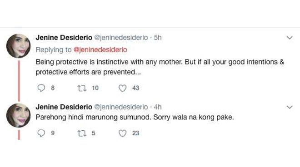Click gray @jeninedesiderio handle on second tweet
The height and width of the screenshot is (167, 300).
click(121, 107)
